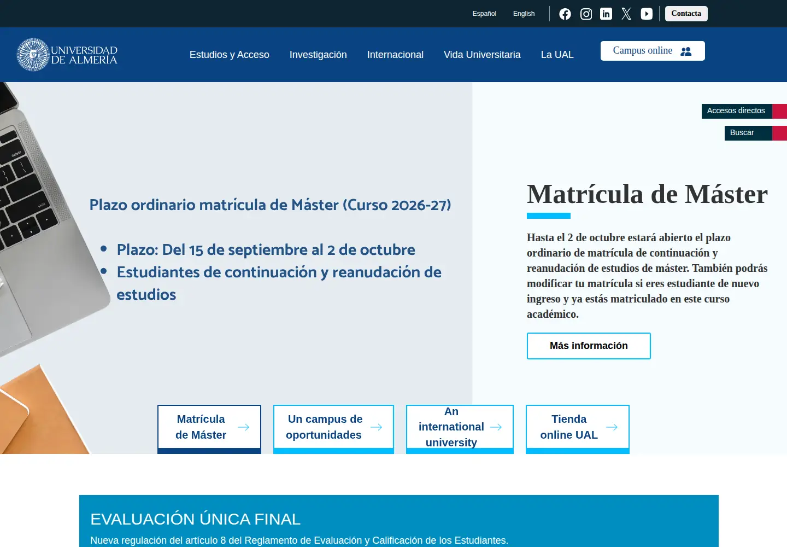Open the Instagram icon in top bar
Viewport: 787px width, 547px height.
pyautogui.click(x=586, y=14)
